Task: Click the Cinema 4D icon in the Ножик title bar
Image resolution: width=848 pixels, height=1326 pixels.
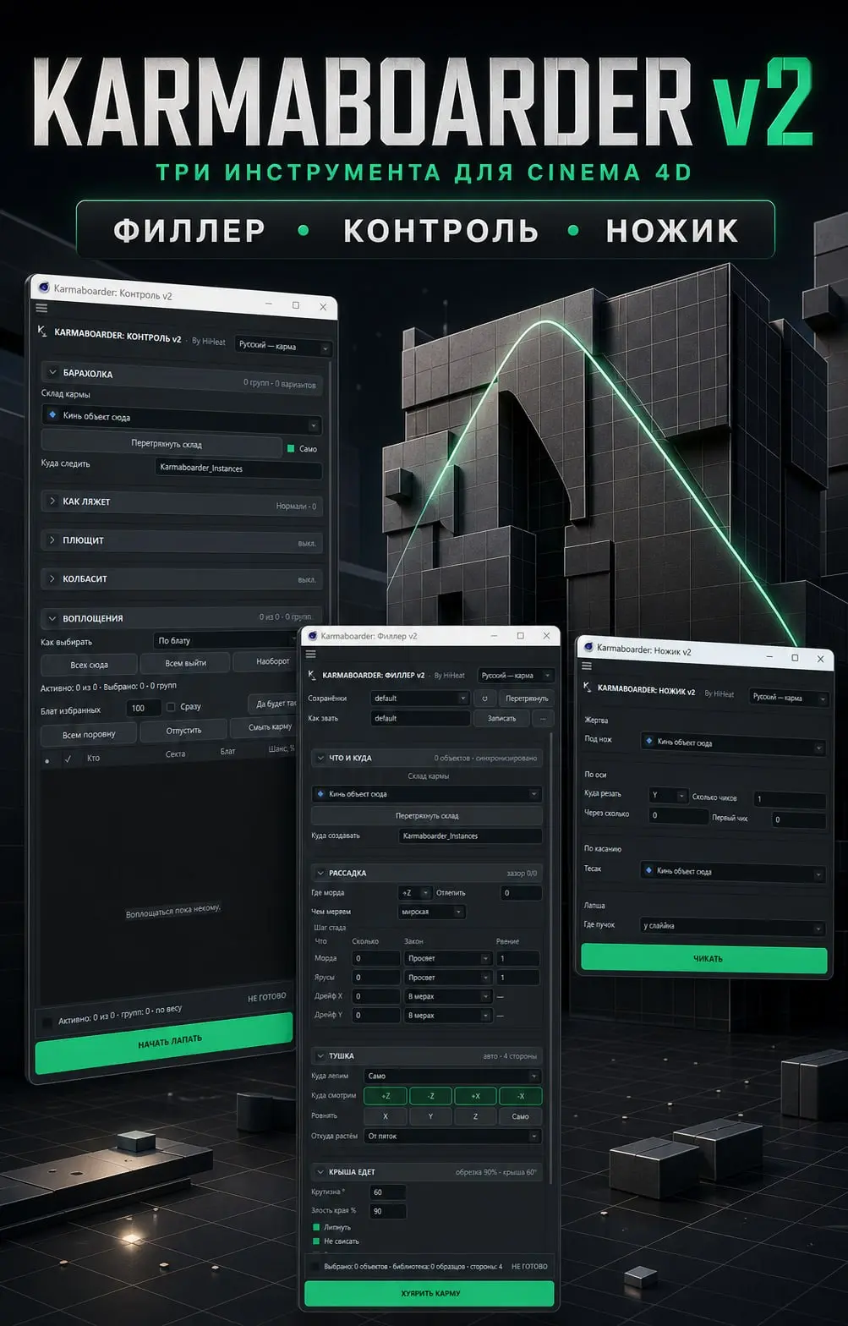Action: pos(588,648)
